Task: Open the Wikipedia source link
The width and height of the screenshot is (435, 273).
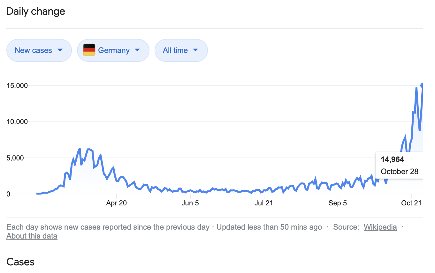Action: click(380, 227)
